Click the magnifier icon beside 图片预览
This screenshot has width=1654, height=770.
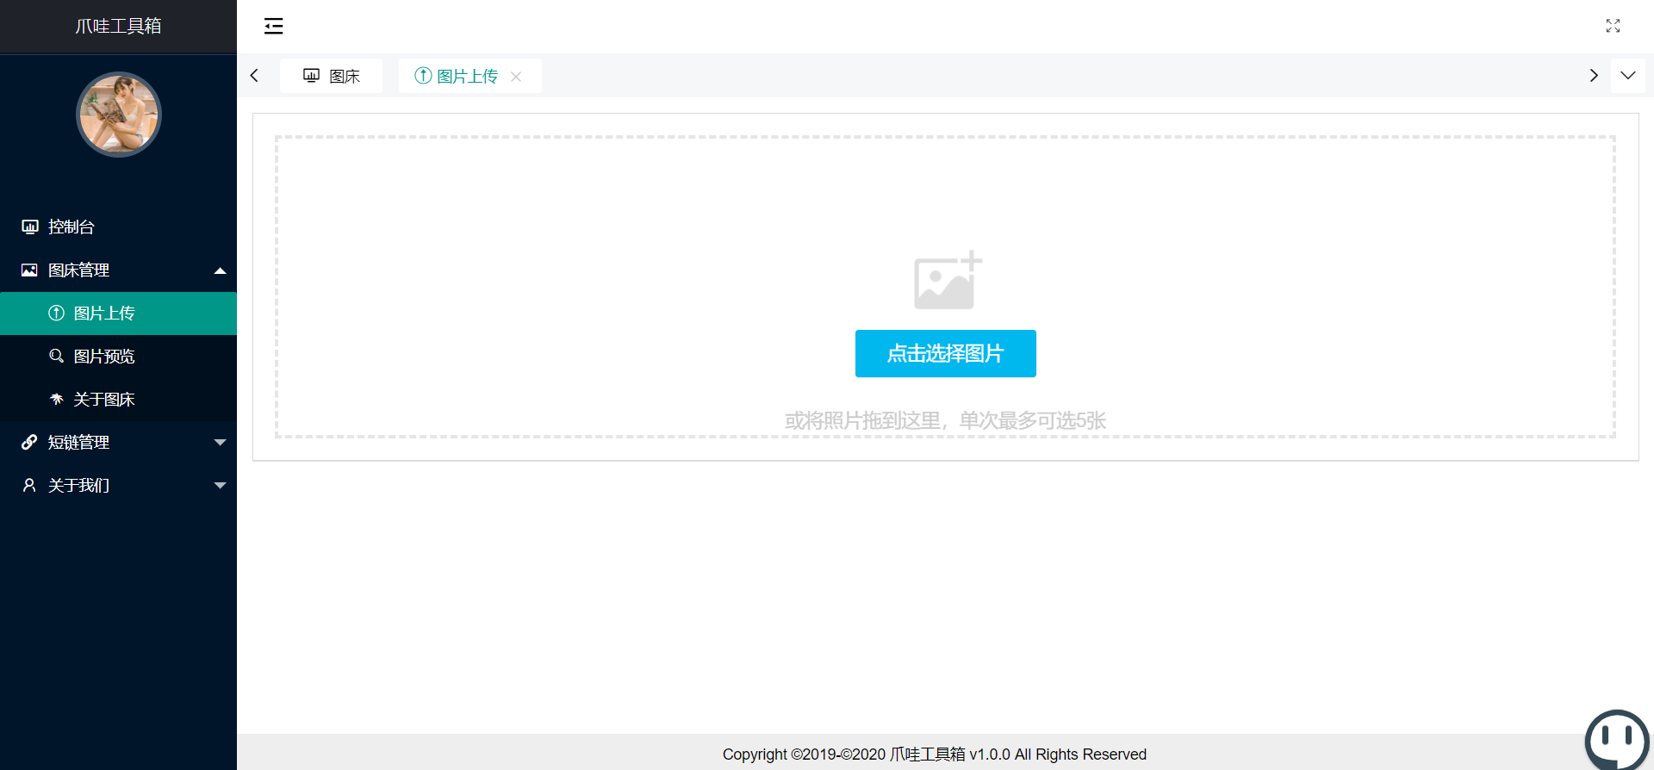(57, 356)
